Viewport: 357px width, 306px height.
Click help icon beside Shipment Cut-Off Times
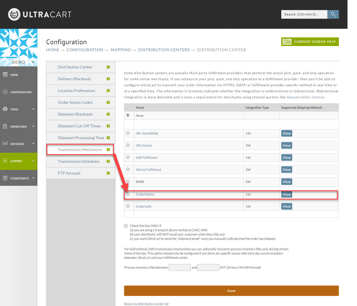pos(108,126)
